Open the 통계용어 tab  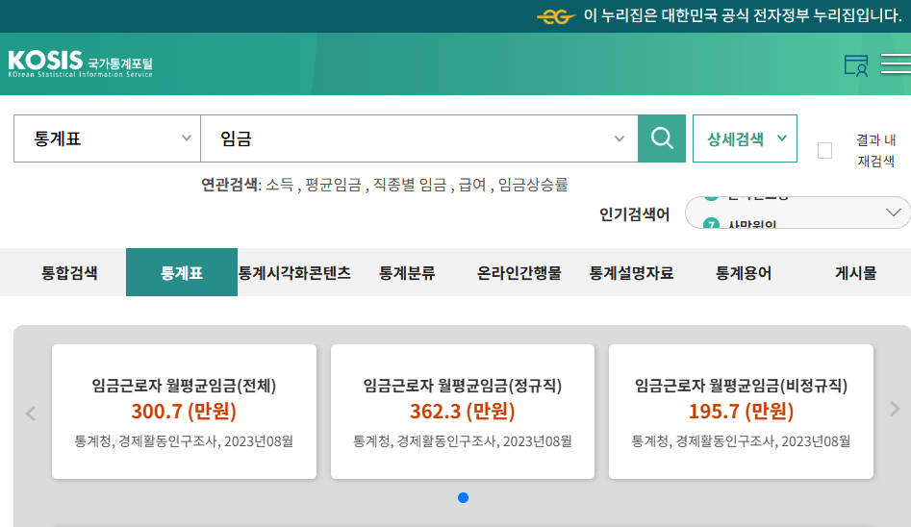tap(744, 272)
